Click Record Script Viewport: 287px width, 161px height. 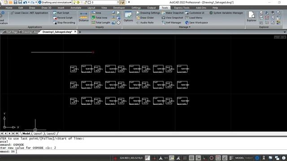(63, 18)
